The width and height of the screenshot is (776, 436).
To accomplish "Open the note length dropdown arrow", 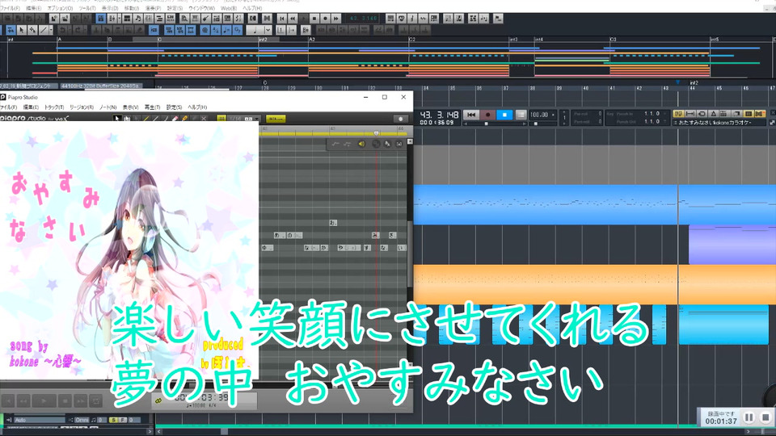I will [268, 30].
